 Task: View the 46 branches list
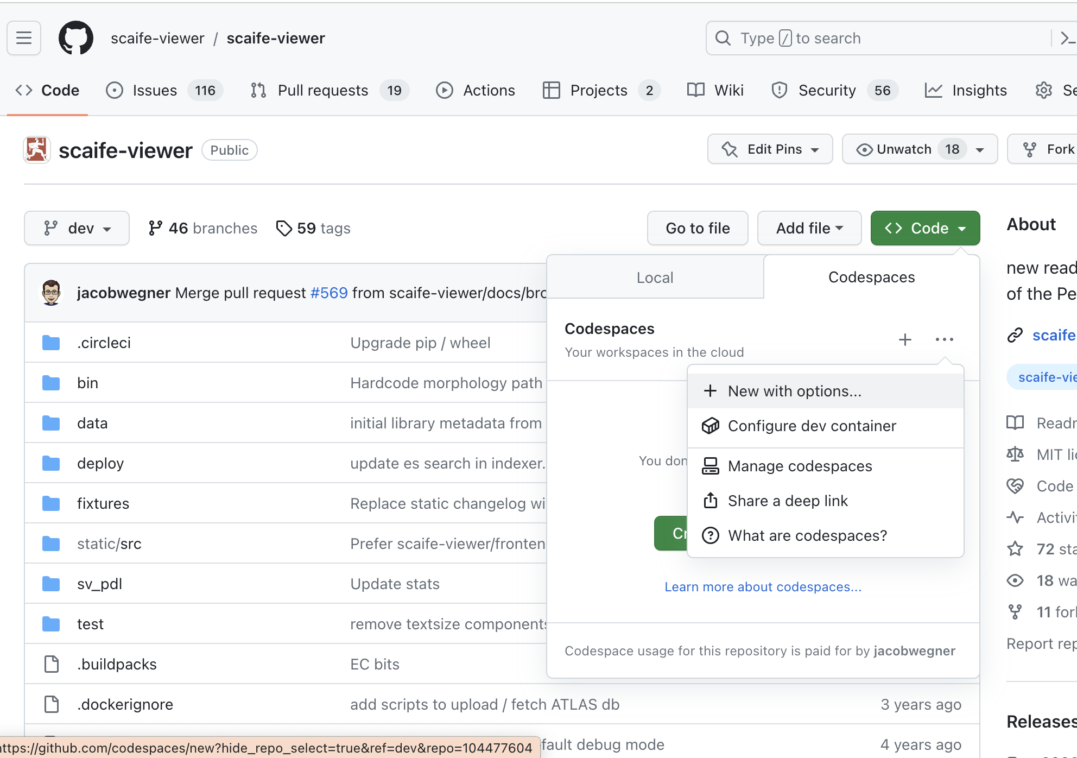coord(202,228)
